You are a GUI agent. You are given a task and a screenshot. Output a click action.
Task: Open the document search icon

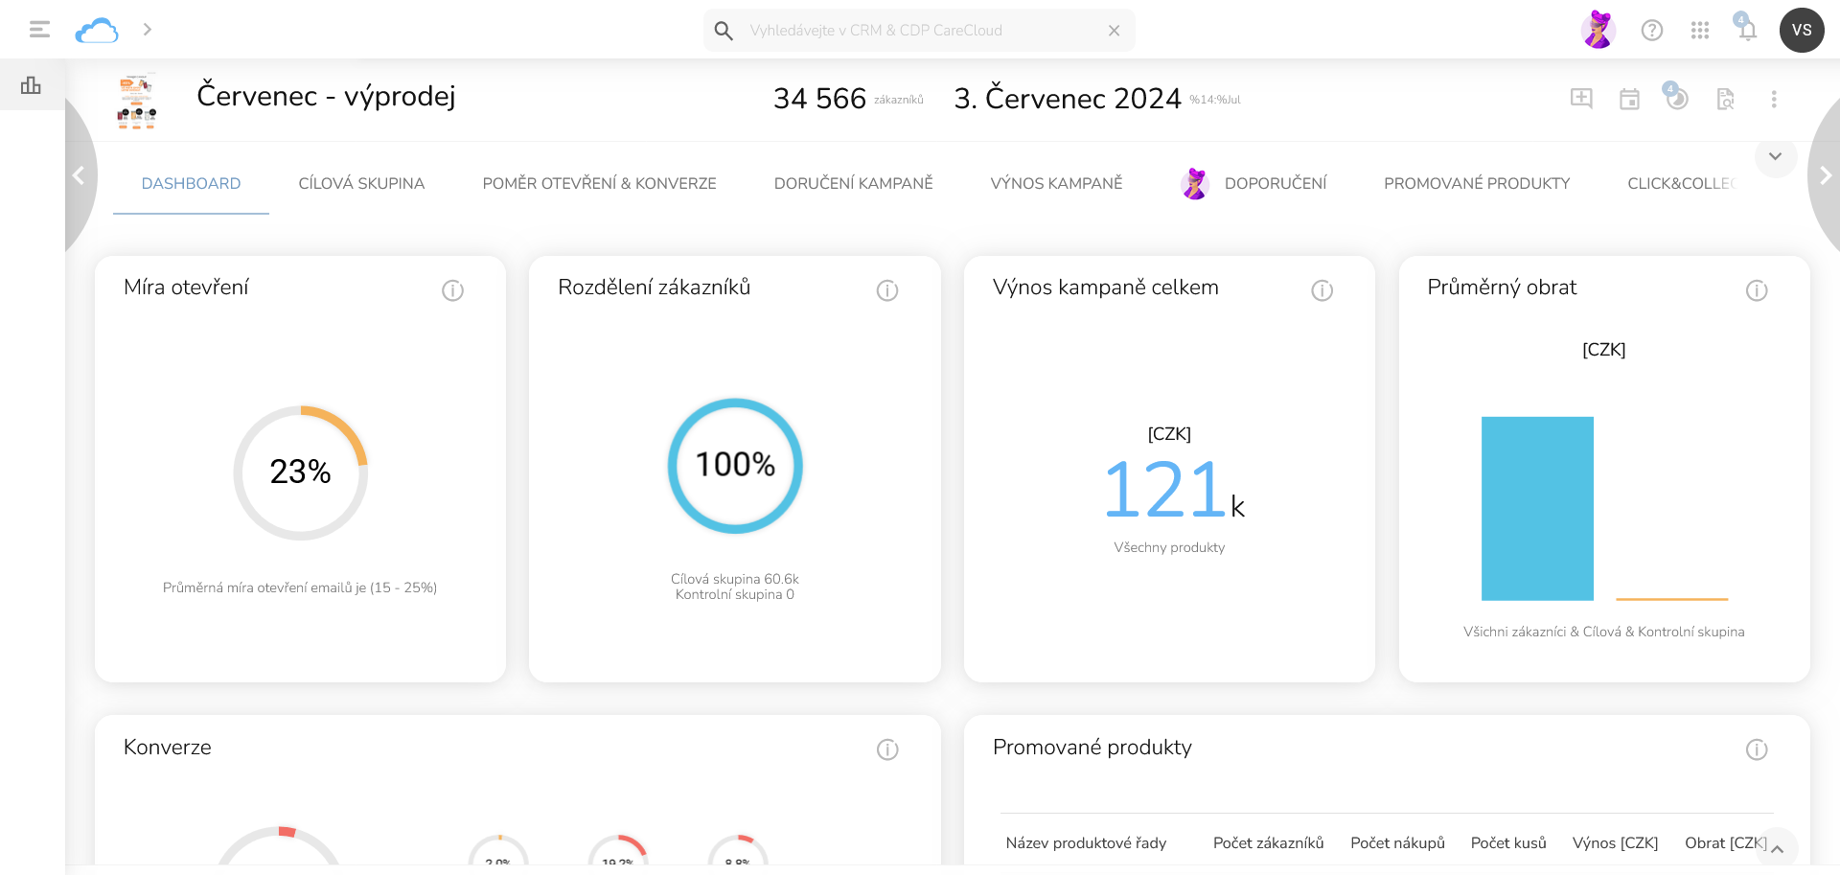(1725, 99)
